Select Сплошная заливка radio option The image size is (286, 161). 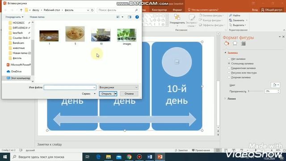[229, 64]
